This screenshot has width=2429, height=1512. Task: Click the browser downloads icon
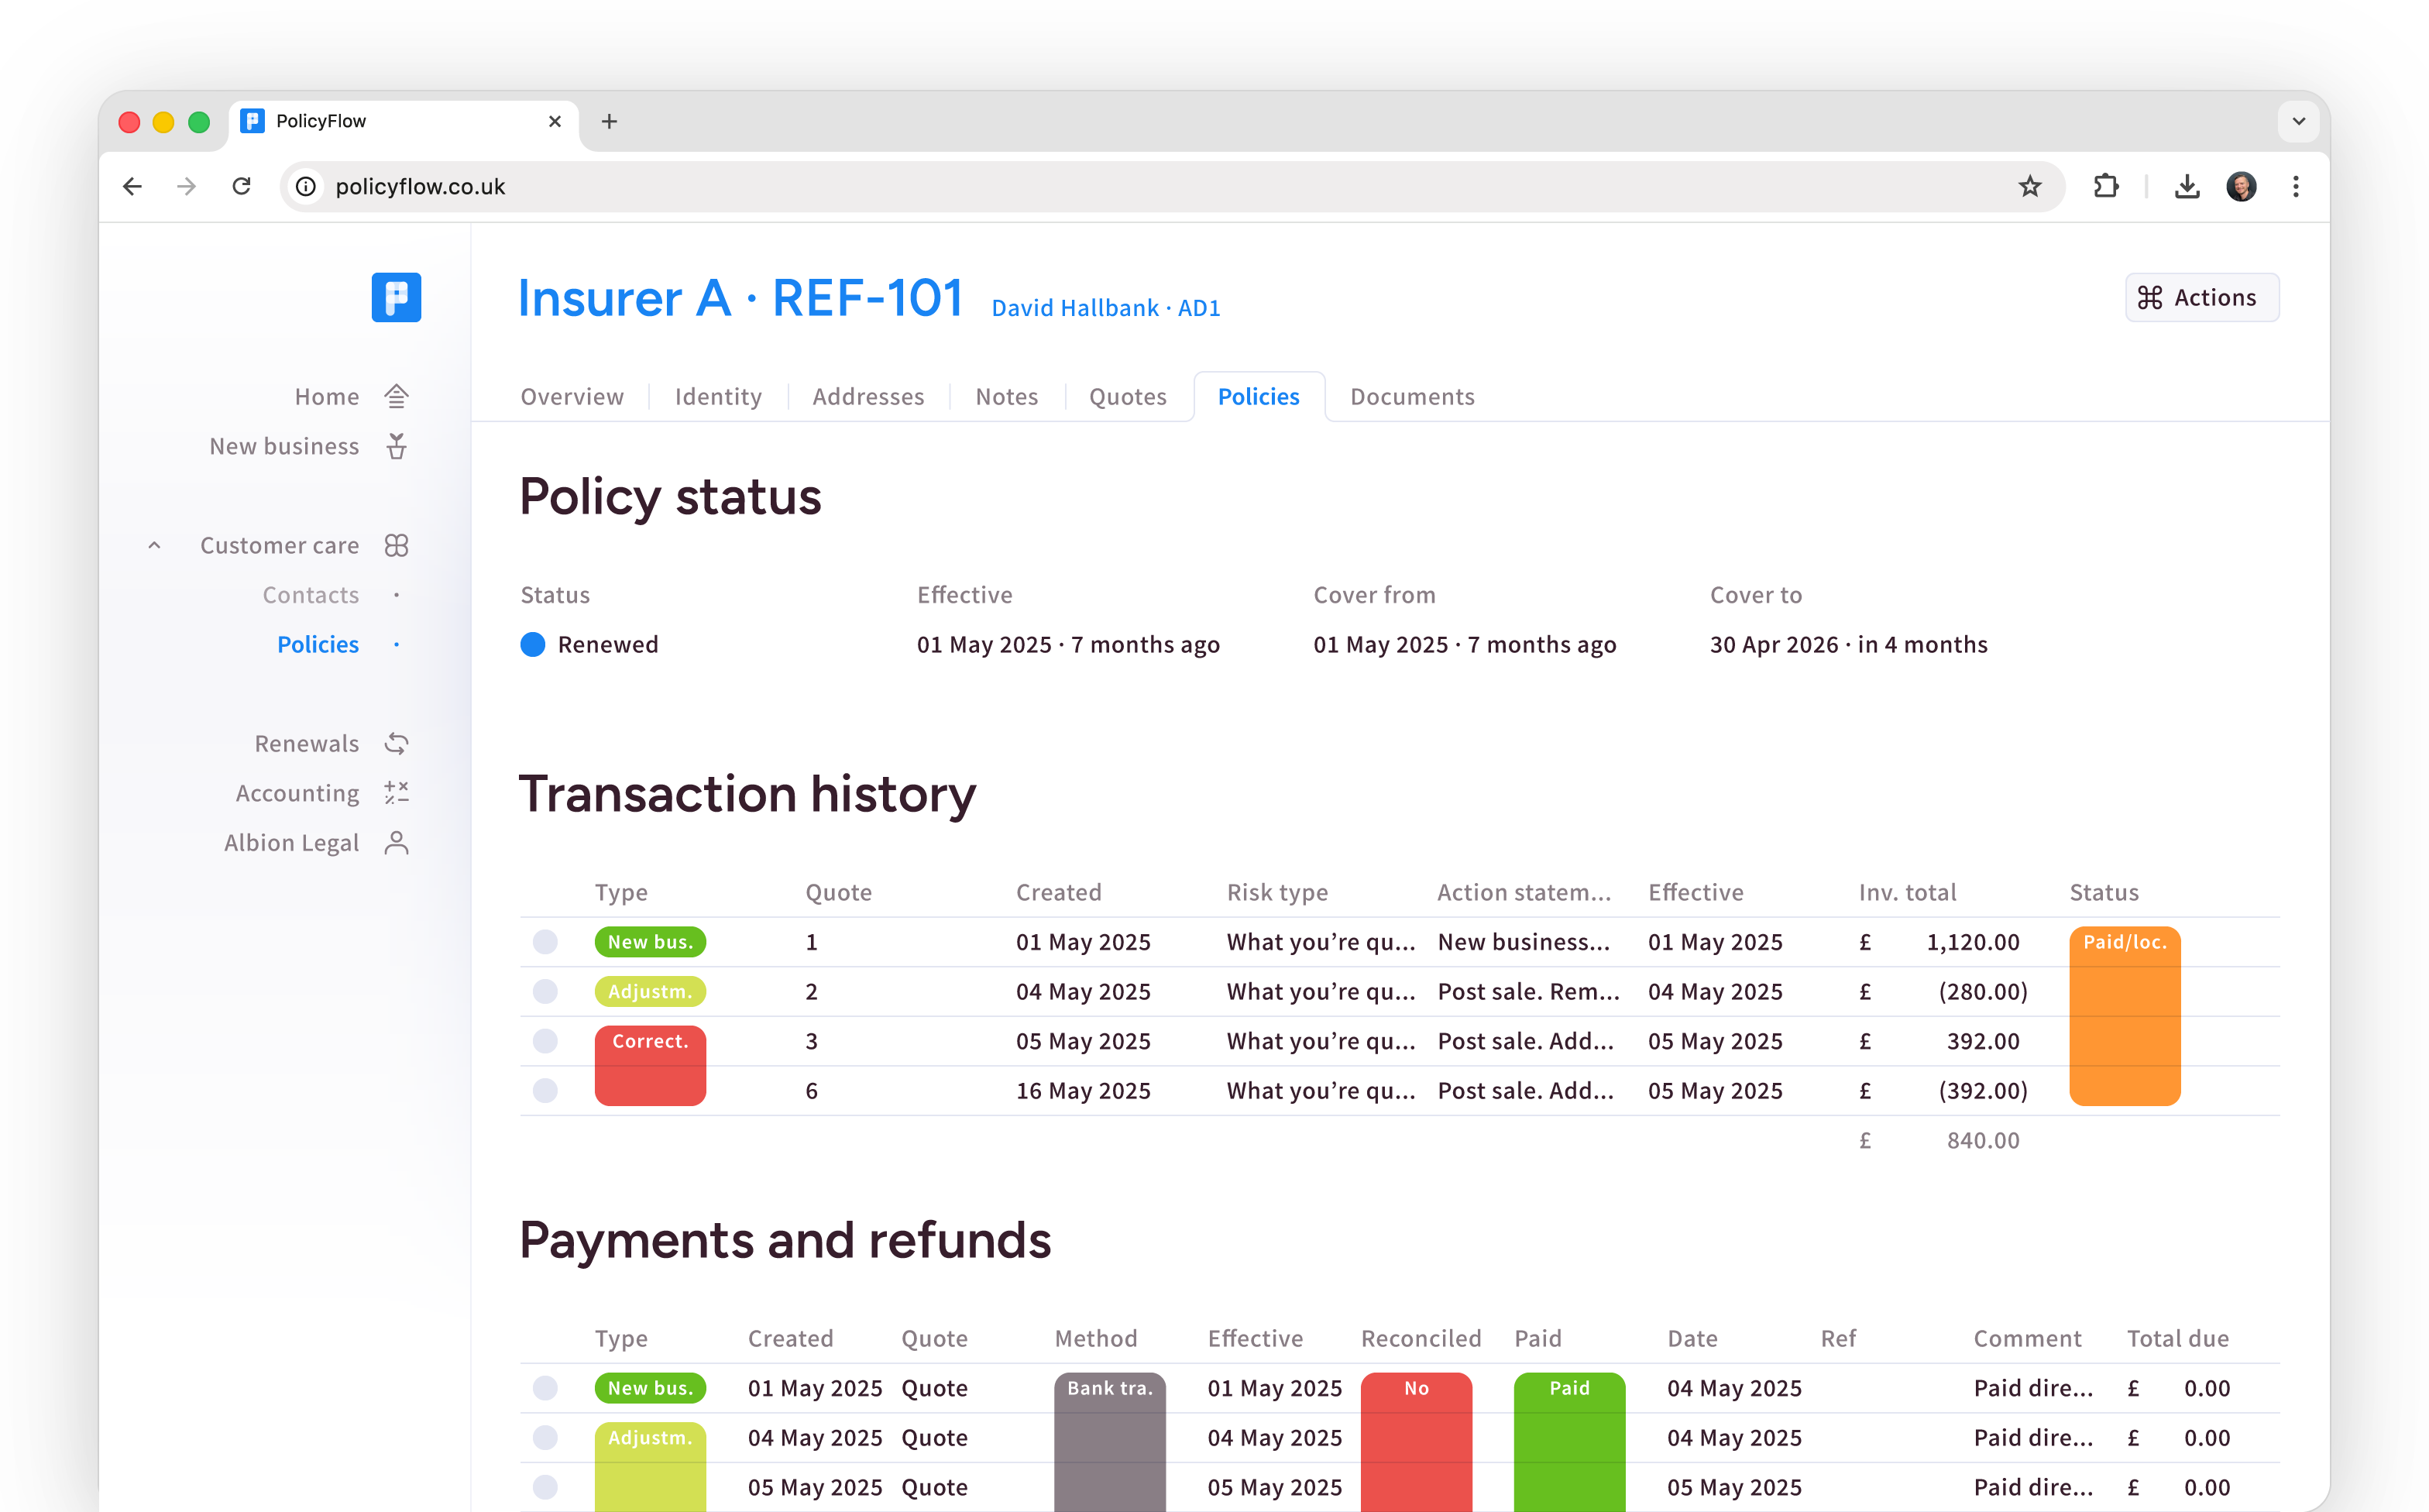tap(2187, 186)
